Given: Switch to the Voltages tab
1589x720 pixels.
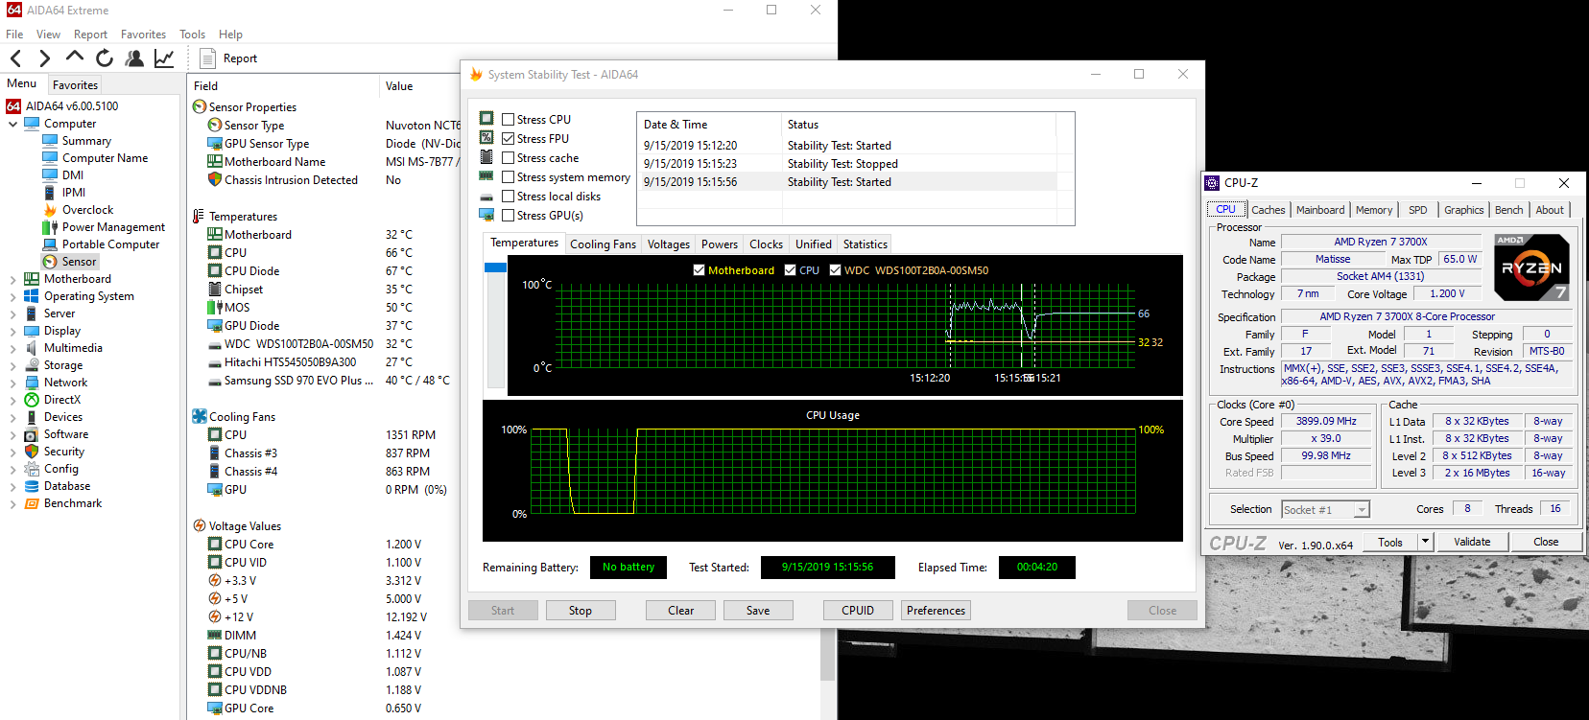Looking at the screenshot, I should [668, 244].
